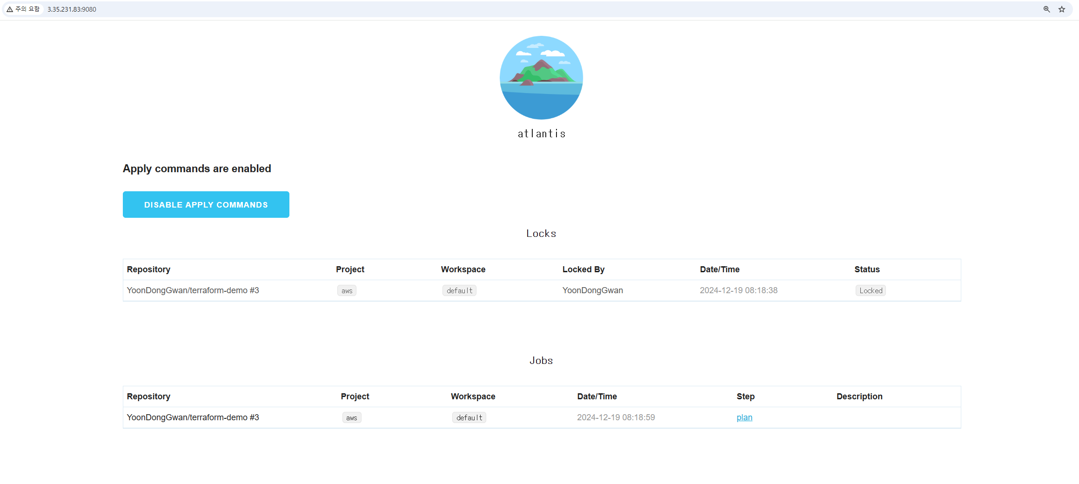The image size is (1079, 484).
Task: Open the zoom magnifier icon in address bar
Action: tap(1046, 9)
